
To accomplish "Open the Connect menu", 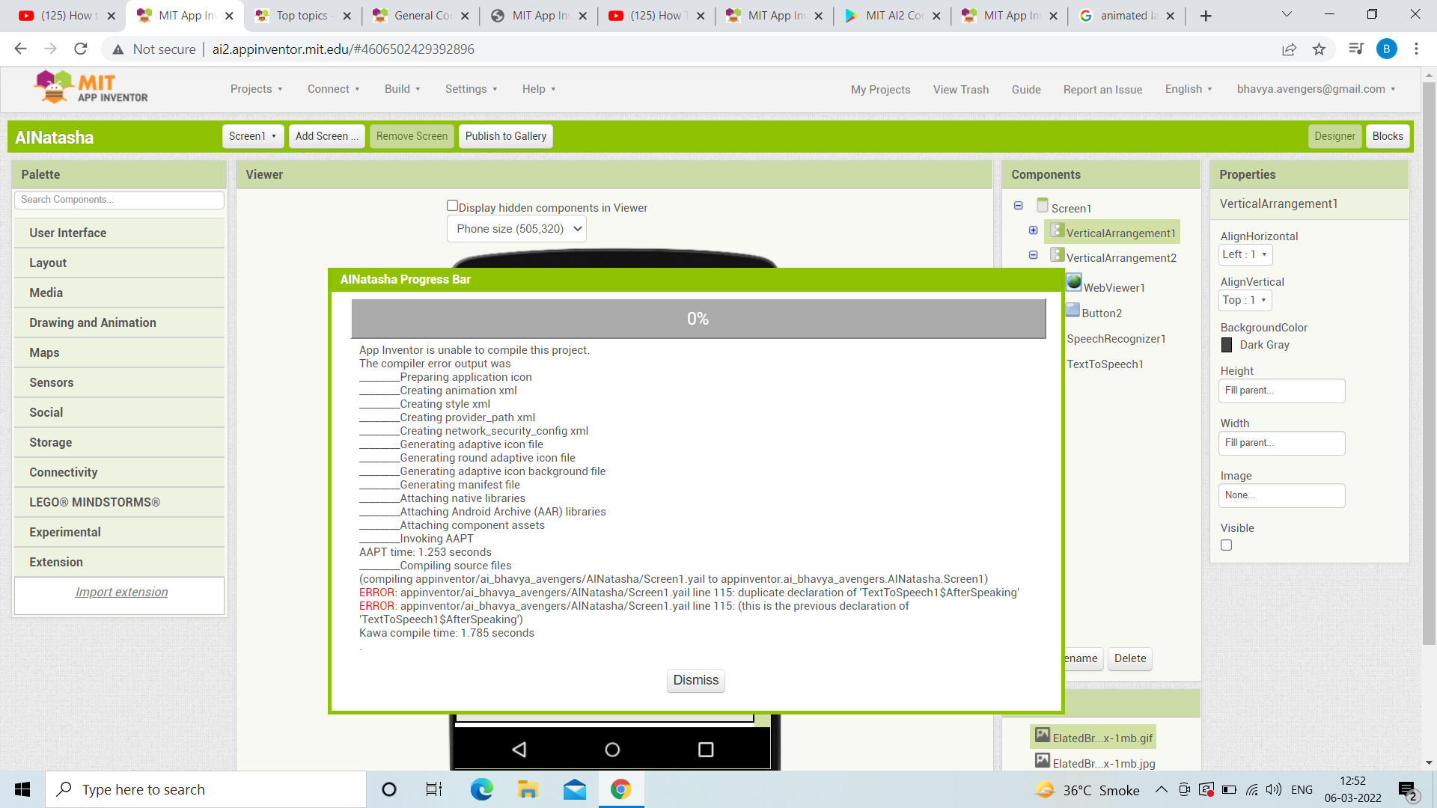I will point(333,89).
